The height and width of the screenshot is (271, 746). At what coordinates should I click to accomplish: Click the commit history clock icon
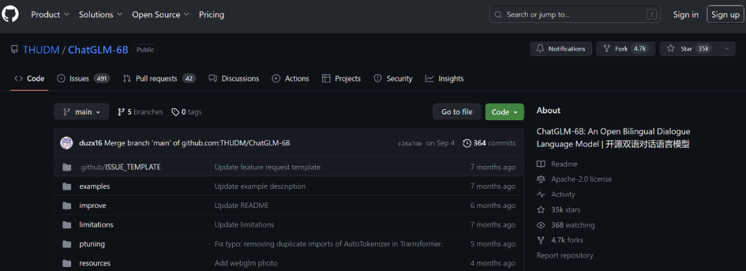467,143
